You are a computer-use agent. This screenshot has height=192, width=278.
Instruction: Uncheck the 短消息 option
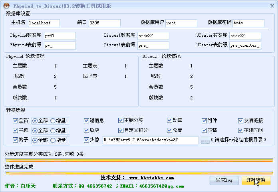[x=86, y=121]
